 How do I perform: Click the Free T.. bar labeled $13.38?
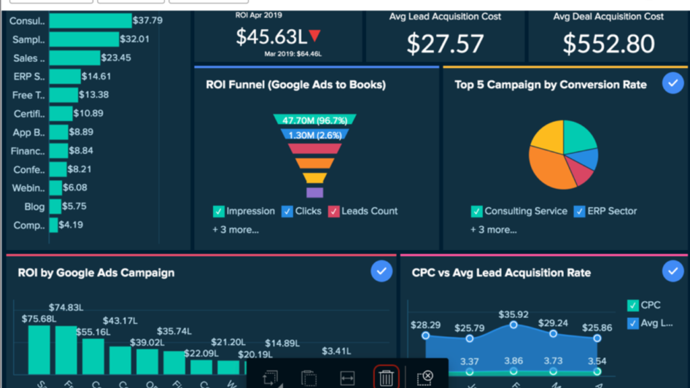coord(64,94)
